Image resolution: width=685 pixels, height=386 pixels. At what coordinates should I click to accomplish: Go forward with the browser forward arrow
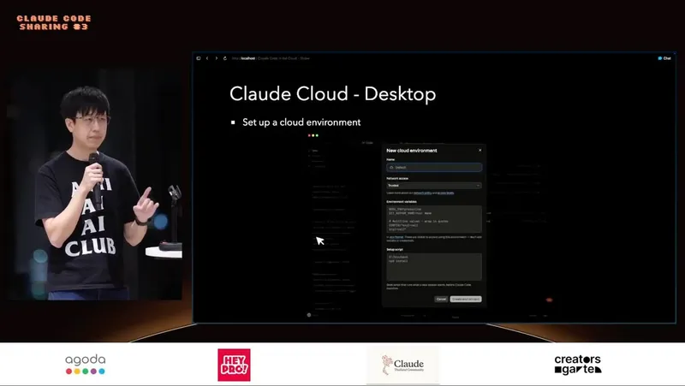[x=217, y=58]
